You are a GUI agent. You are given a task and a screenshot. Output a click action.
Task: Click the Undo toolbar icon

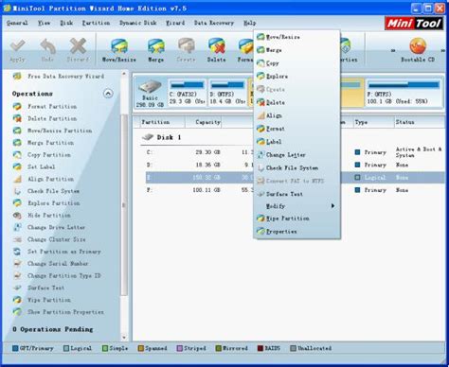click(47, 50)
